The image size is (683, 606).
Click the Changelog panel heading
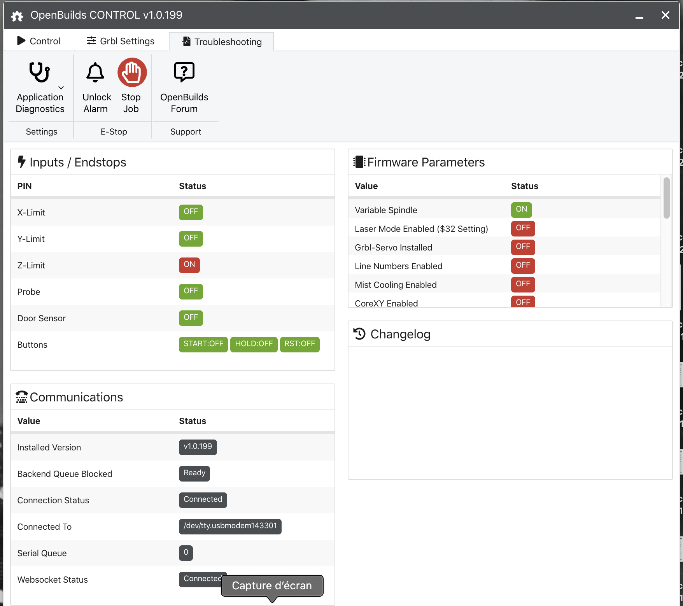(400, 334)
